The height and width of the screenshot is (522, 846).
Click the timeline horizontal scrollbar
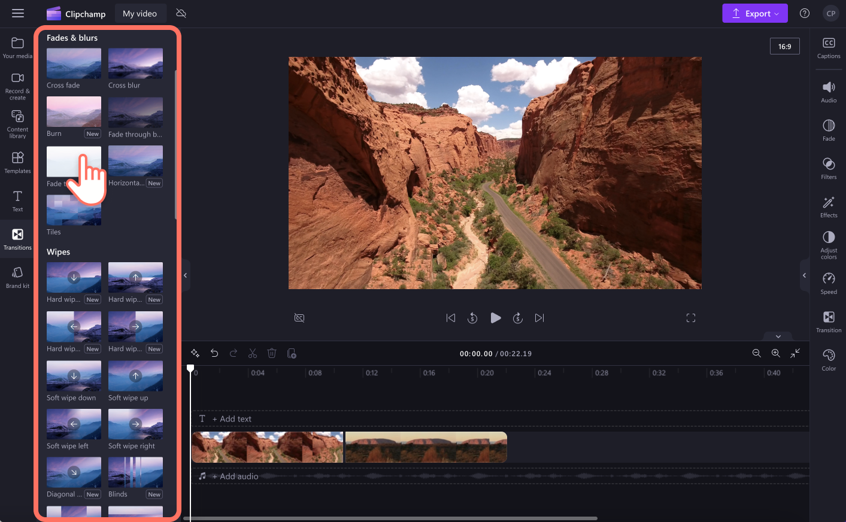(390, 518)
